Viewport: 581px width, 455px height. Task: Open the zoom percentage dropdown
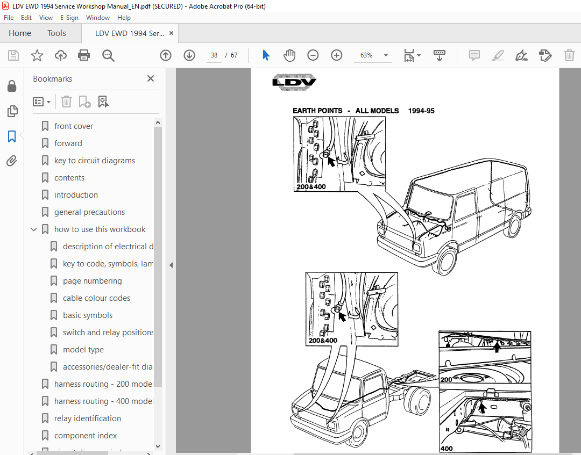pos(386,55)
